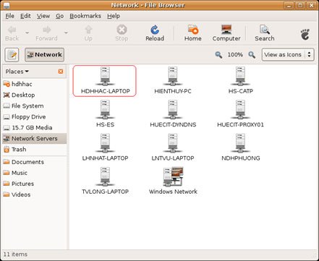Click the Back toolbar button

pyautogui.click(x=12, y=33)
